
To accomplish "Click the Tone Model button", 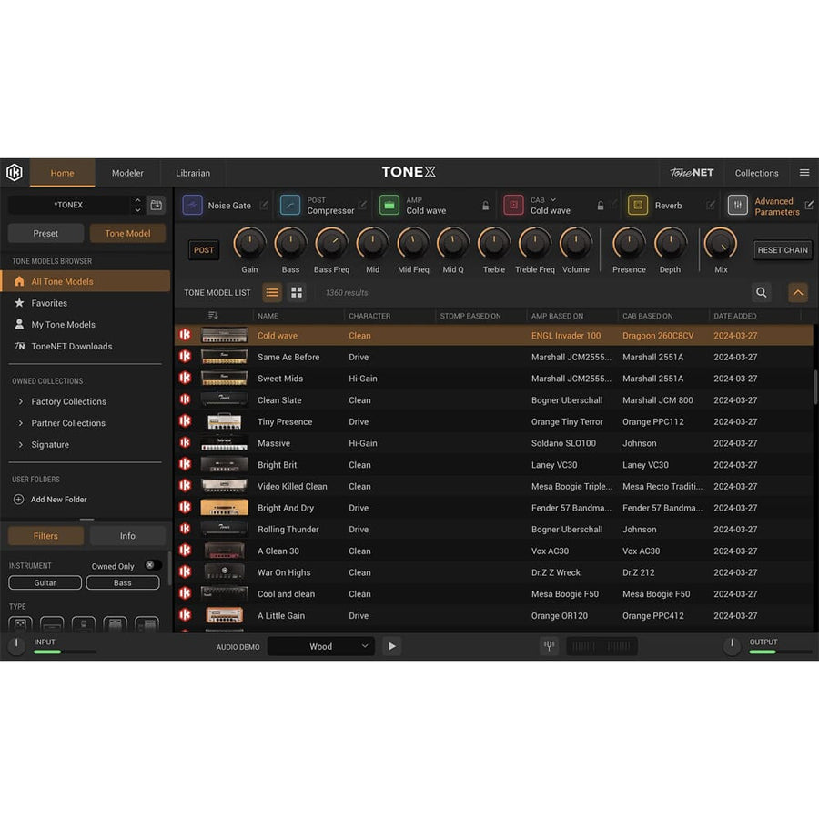I will (x=127, y=234).
